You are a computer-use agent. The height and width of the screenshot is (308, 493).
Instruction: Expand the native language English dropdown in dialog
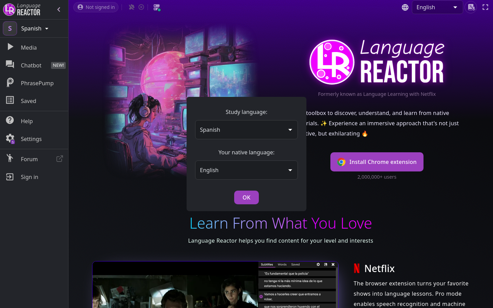click(246, 170)
